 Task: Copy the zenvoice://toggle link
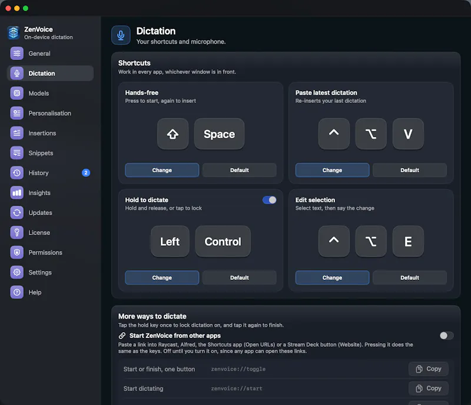tap(429, 369)
